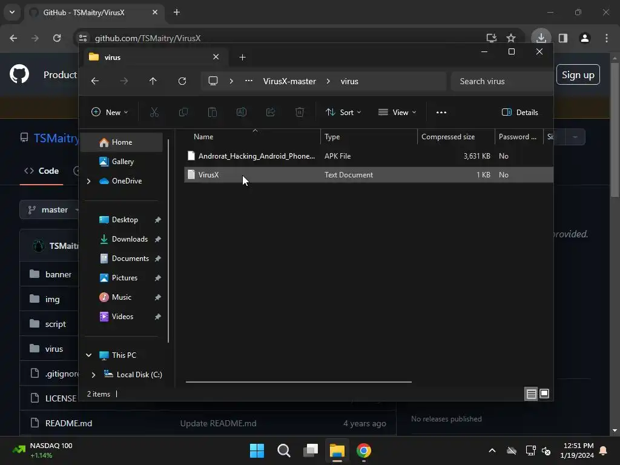
Task: Switch to GitHub - TSMaitry/VirusX browser tab
Action: 95,12
